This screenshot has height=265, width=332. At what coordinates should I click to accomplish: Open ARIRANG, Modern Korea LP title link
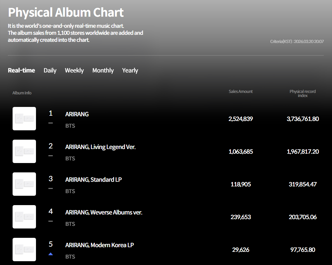[x=99, y=245]
